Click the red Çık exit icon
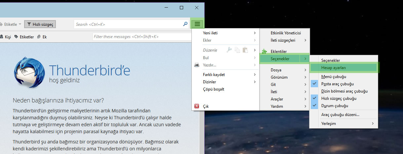The image size is (403, 154). tap(197, 106)
